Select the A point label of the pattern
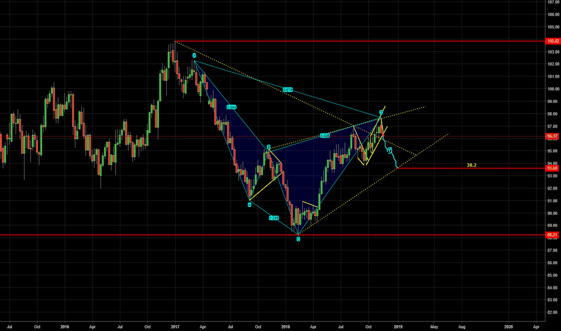Viewport: 561px width, 331px height. pos(249,205)
